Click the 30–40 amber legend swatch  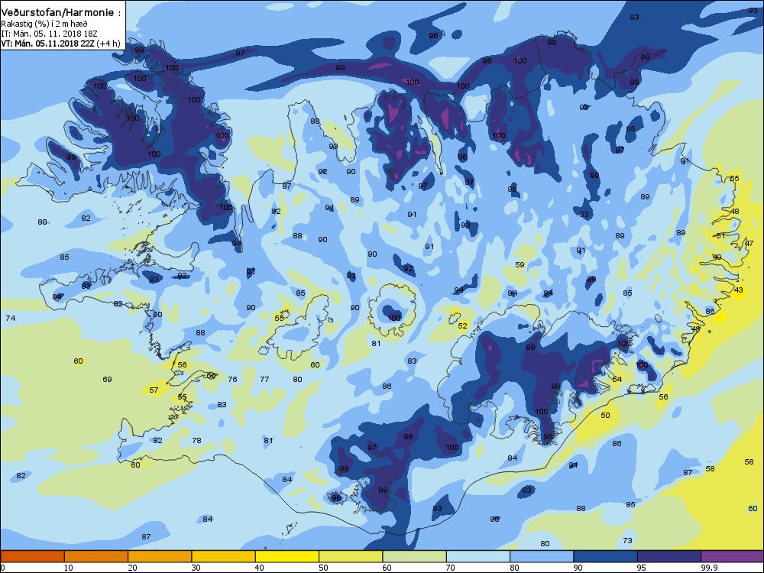coord(224,556)
